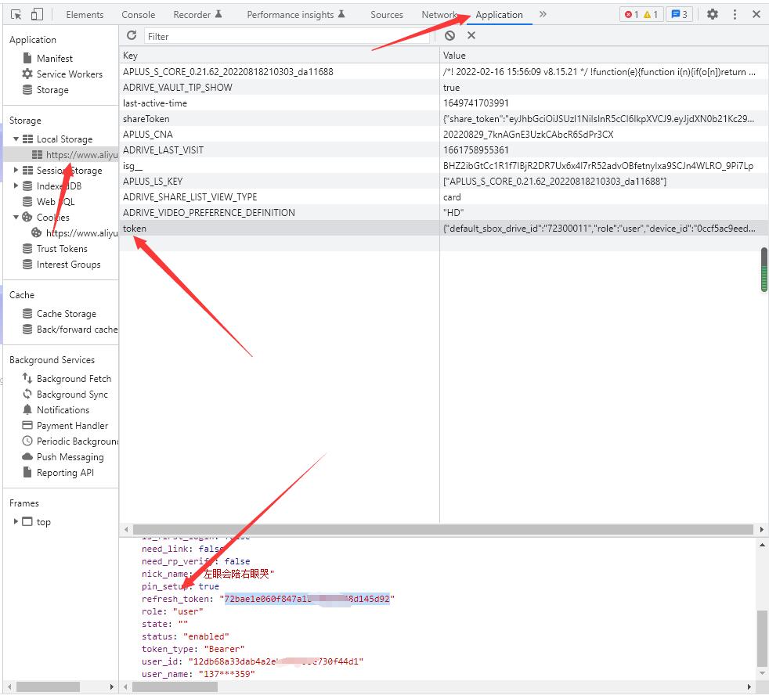
Task: Collapse the Local Storage tree arrow
Action: tap(16, 139)
